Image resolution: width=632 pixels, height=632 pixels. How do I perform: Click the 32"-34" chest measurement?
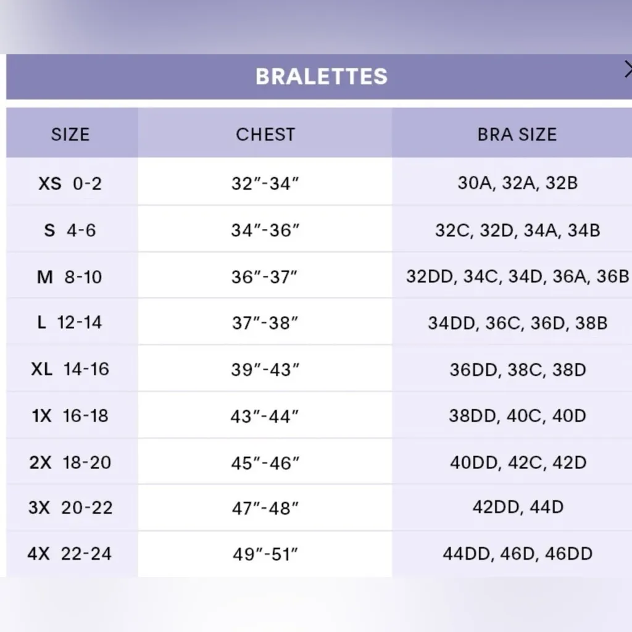265,183
